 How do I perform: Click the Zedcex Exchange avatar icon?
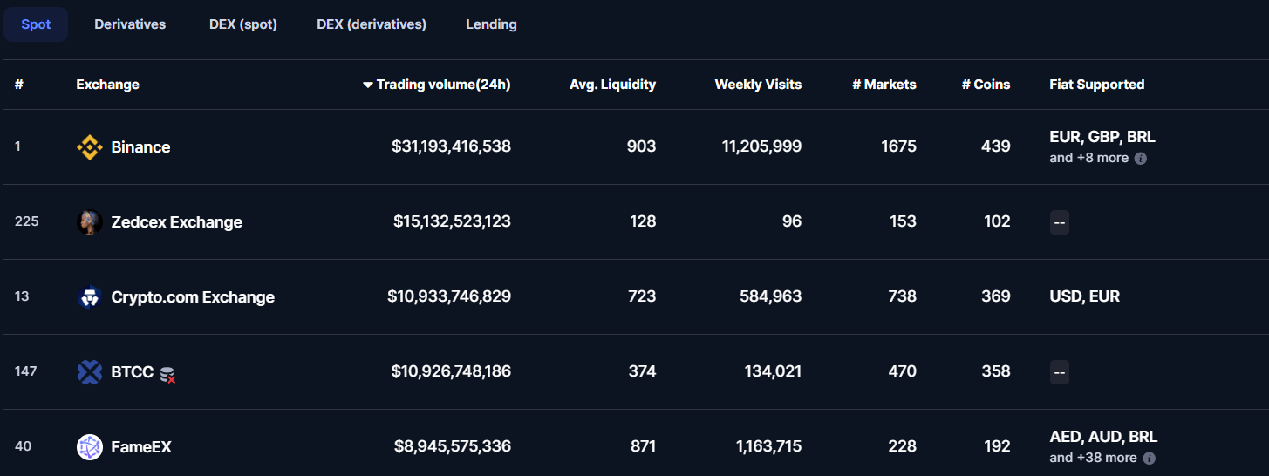[90, 222]
